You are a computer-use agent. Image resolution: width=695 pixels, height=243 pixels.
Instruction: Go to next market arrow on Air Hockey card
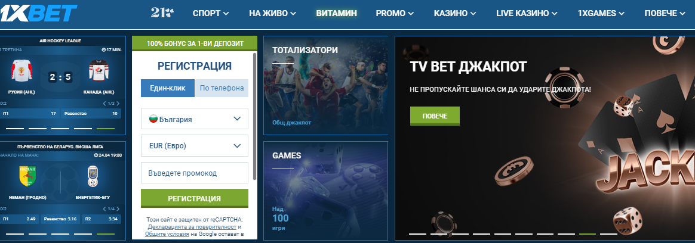tap(118, 104)
